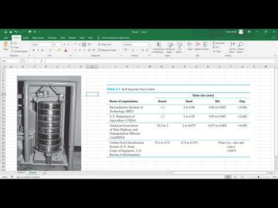
Task: Open the account profile picture
Action: (241, 32)
